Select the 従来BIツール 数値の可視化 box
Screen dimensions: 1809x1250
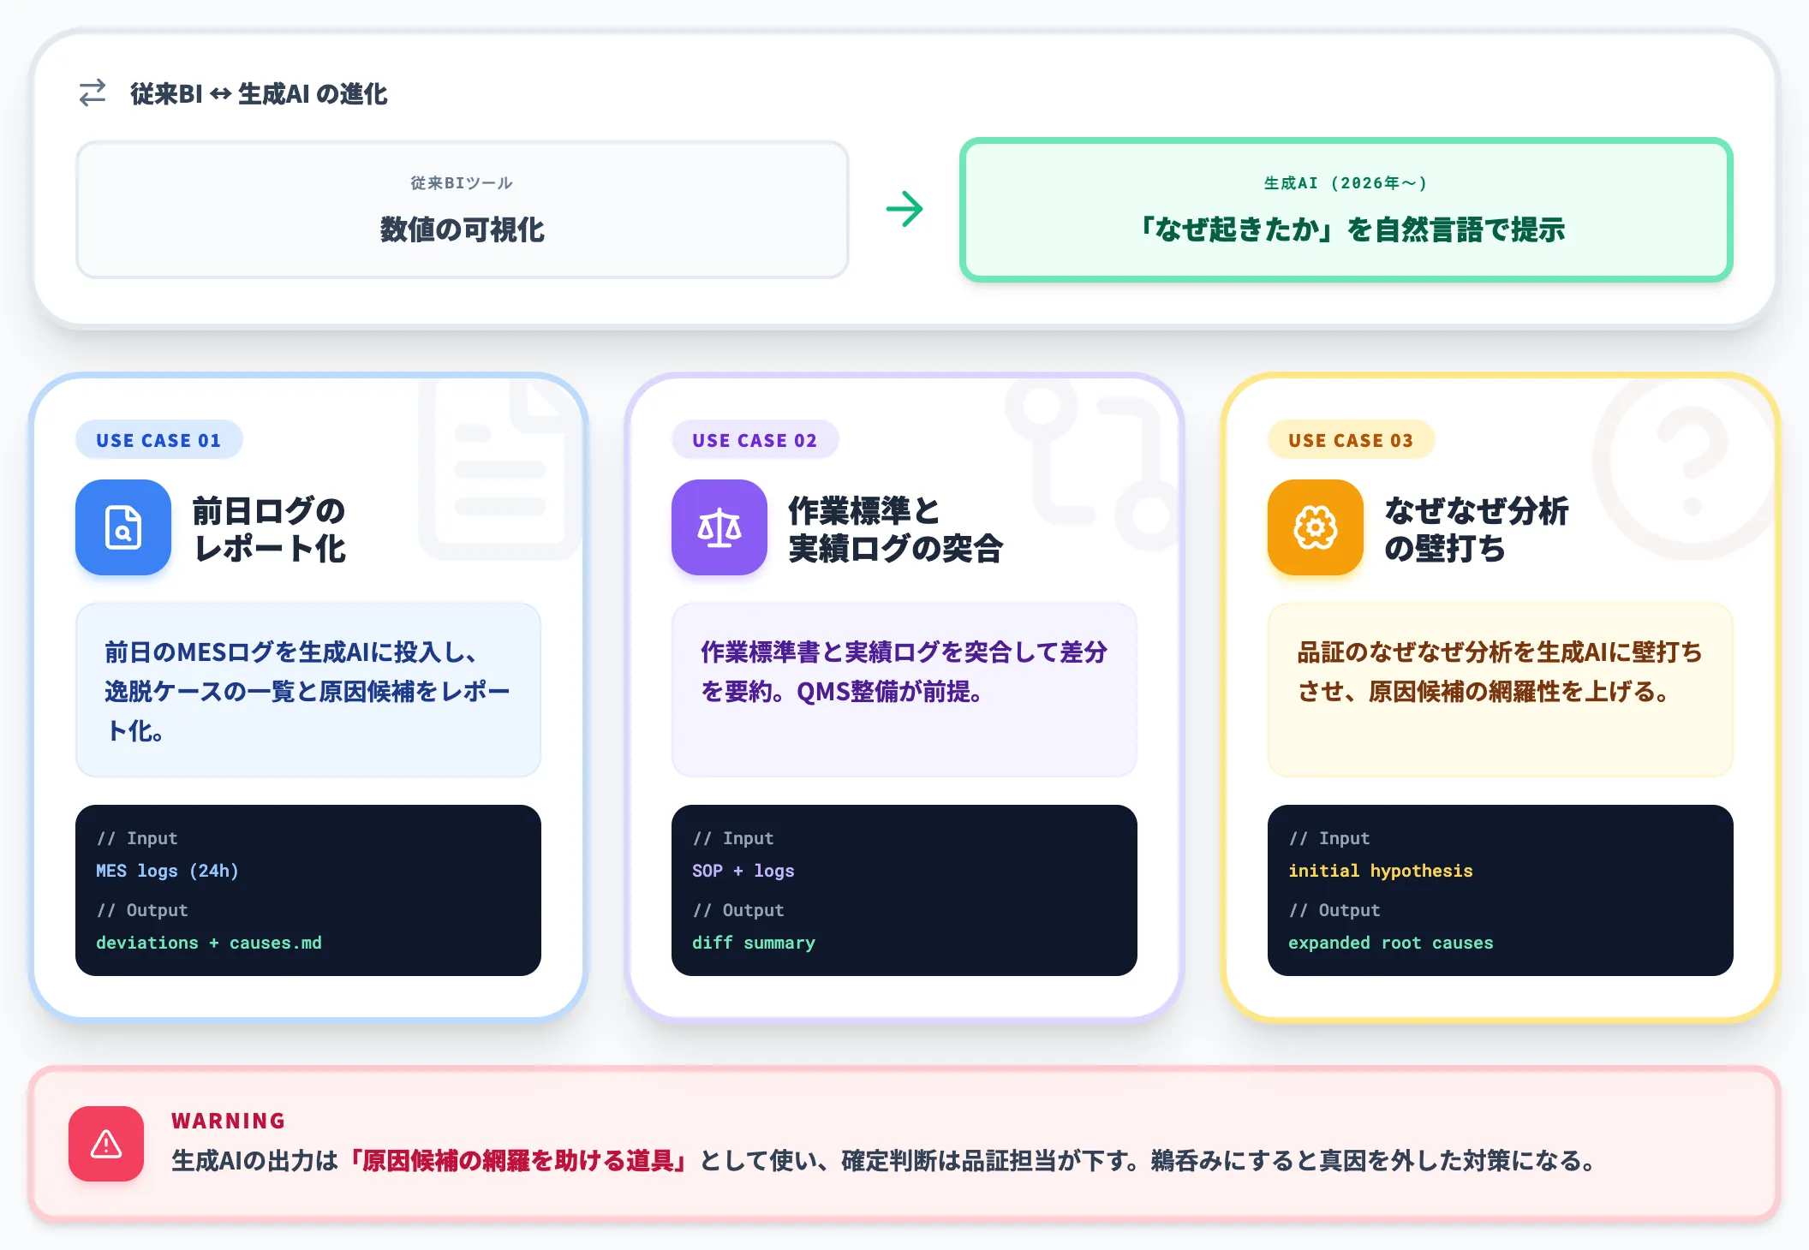pos(463,210)
